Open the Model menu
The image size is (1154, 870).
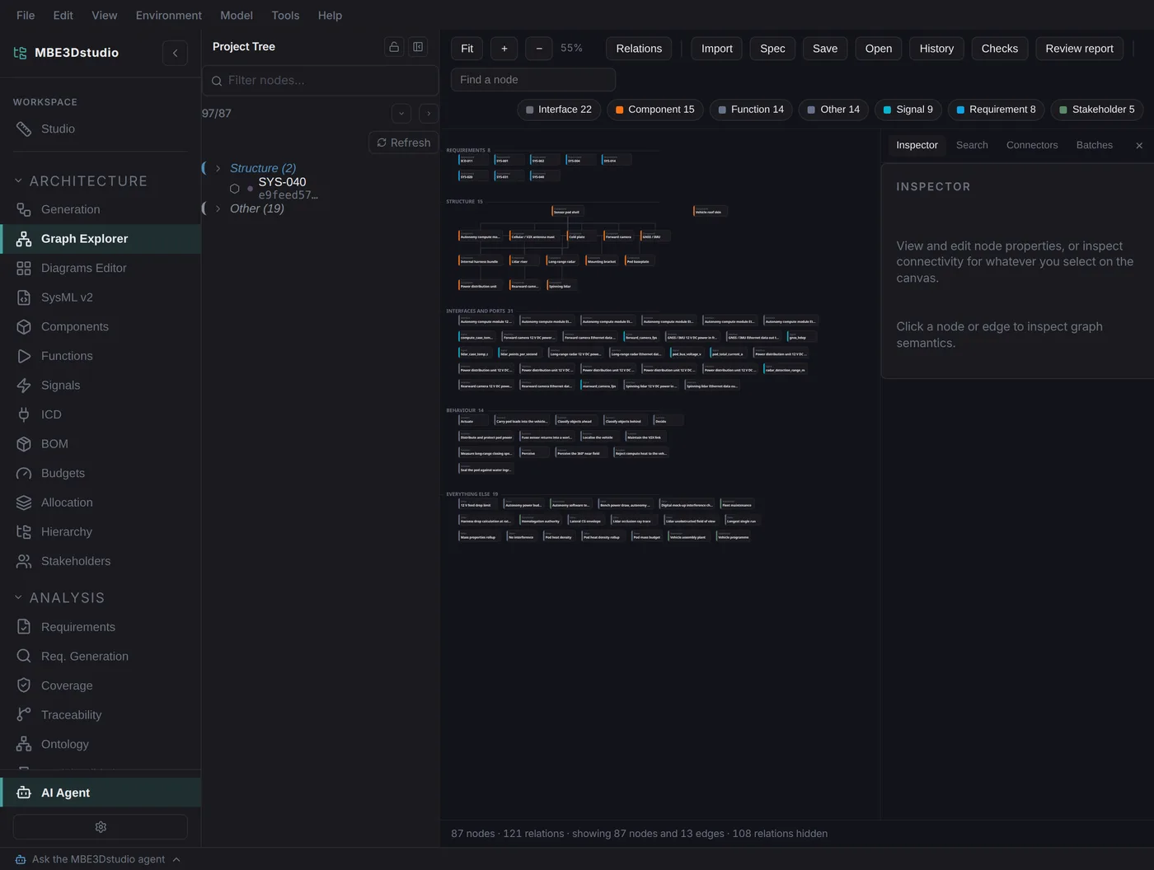click(237, 16)
